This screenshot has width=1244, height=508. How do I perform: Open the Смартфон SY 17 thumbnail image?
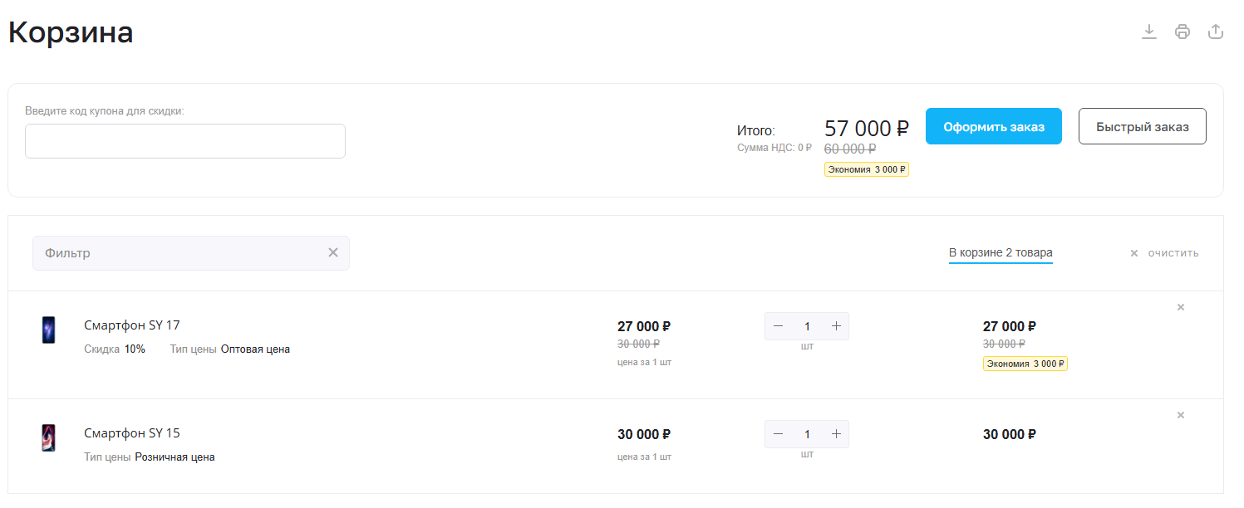tap(49, 330)
